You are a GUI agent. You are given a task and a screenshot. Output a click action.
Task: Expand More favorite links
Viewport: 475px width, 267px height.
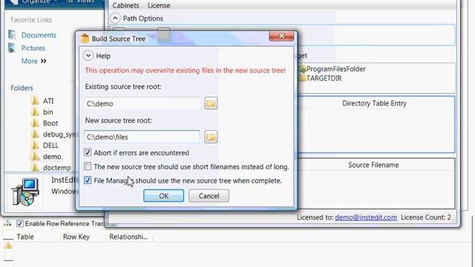(x=33, y=61)
